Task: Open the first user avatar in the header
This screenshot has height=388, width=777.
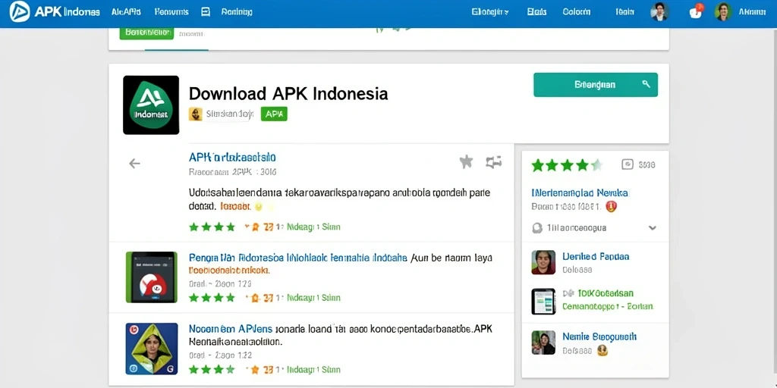Action: coord(659,12)
